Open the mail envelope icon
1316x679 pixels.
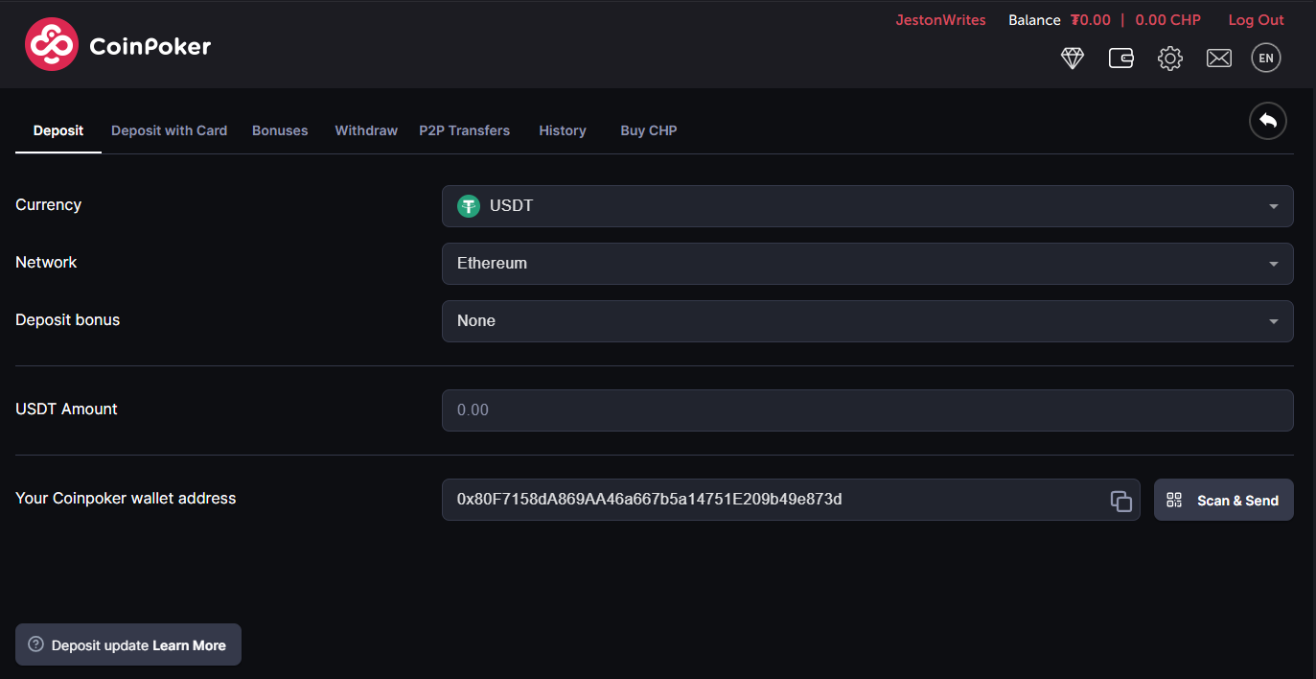(1219, 59)
